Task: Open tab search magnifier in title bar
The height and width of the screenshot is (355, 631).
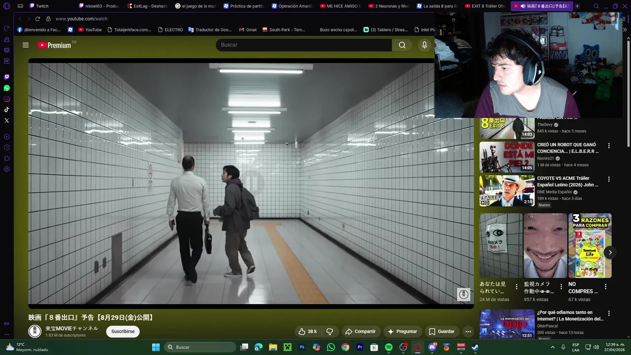Action: [x=596, y=6]
